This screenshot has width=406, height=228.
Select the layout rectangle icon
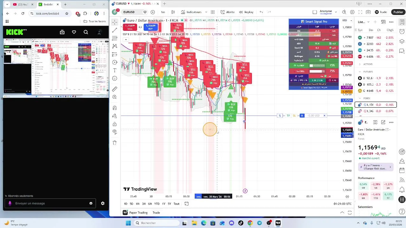pyautogui.click(x=315, y=12)
